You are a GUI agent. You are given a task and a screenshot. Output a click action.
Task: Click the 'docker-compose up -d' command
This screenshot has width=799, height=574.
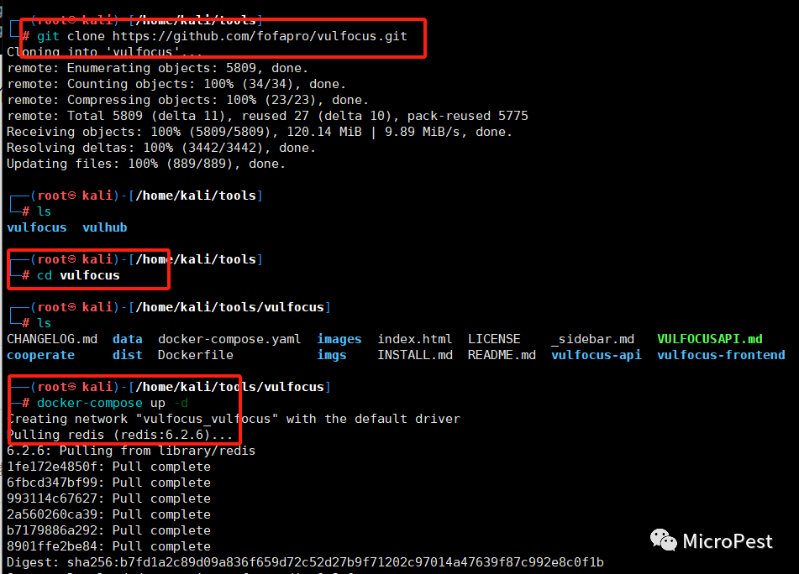pos(113,403)
